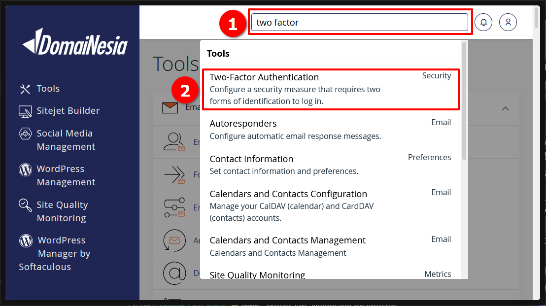Image resolution: width=546 pixels, height=306 pixels.
Task: Open the user account icon
Action: click(x=508, y=22)
